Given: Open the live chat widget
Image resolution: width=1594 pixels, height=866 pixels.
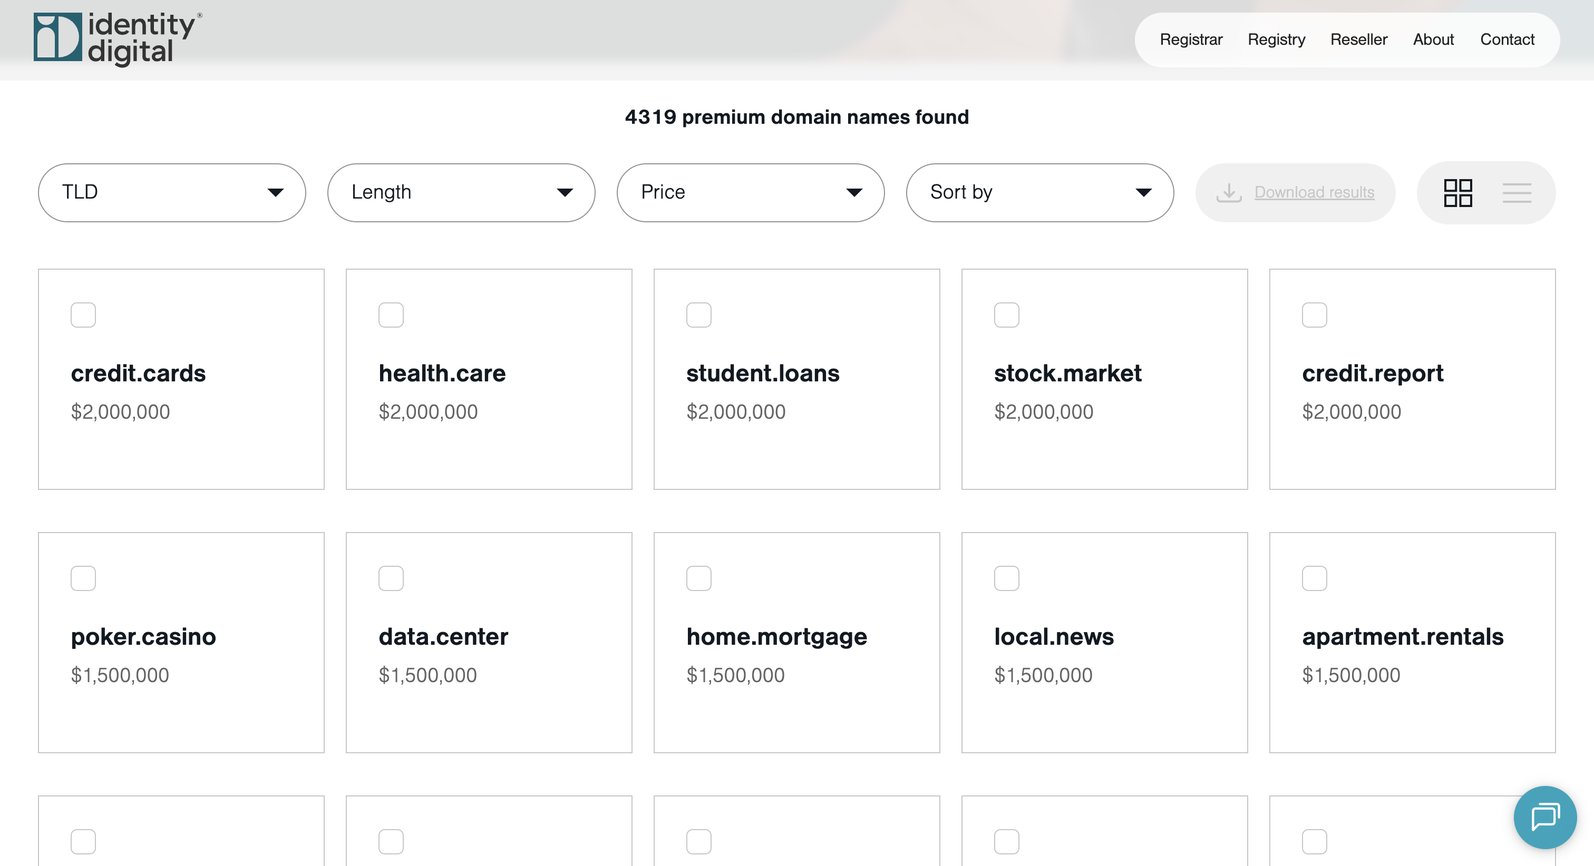Looking at the screenshot, I should pyautogui.click(x=1544, y=817).
